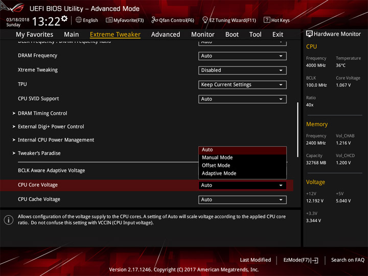Click the Qfan Control fan icon
The height and width of the screenshot is (276, 368).
(154, 20)
